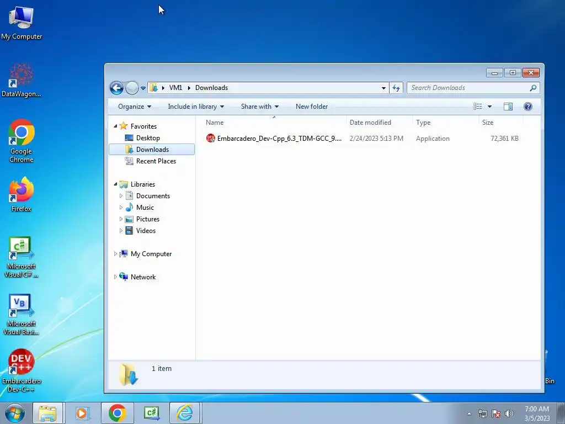Screen dimensions: 565x424
Task: Open Internet Explorer from the taskbar
Action: [x=184, y=413]
